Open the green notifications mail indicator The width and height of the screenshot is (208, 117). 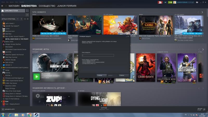click(170, 2)
